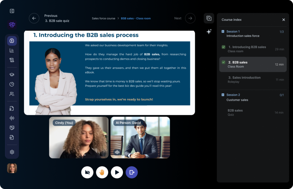Collapse the sidebar with the panel toggle icon

point(12,11)
